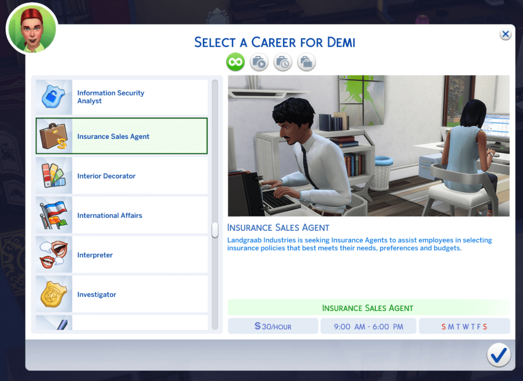Click the flags icon for International Affairs
523x381 pixels.
click(53, 215)
